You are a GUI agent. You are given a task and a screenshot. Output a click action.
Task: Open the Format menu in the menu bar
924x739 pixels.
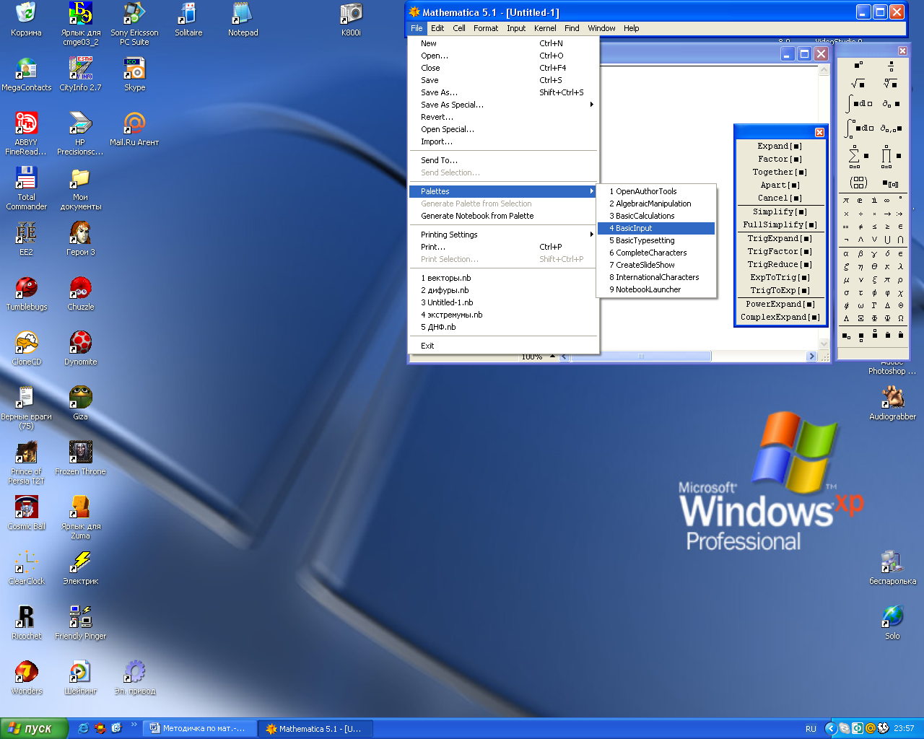486,28
